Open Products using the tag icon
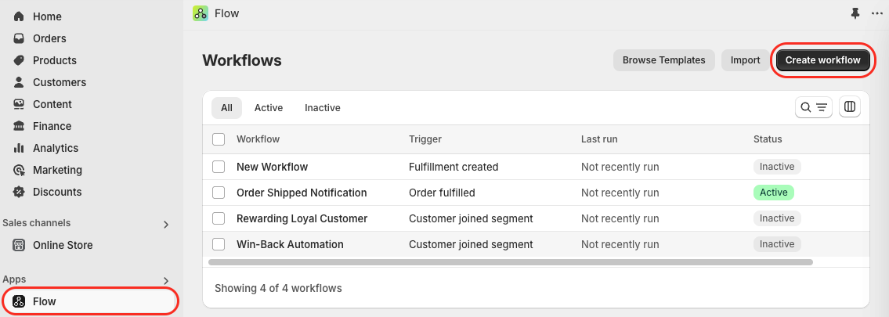This screenshot has width=889, height=317. coord(19,60)
